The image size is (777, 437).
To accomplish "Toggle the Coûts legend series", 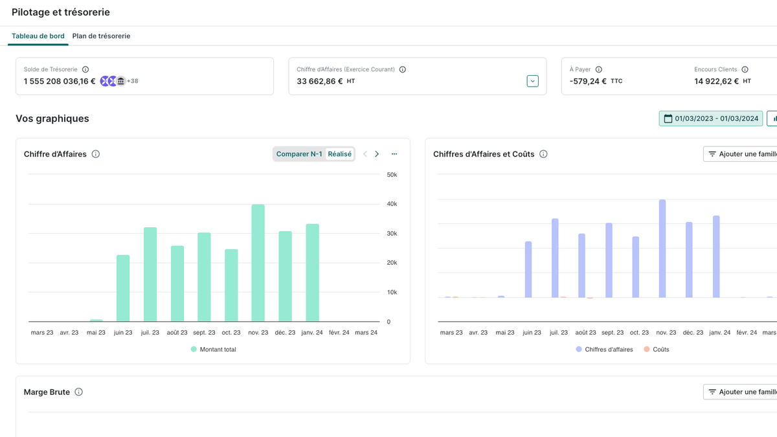I will [x=657, y=350].
